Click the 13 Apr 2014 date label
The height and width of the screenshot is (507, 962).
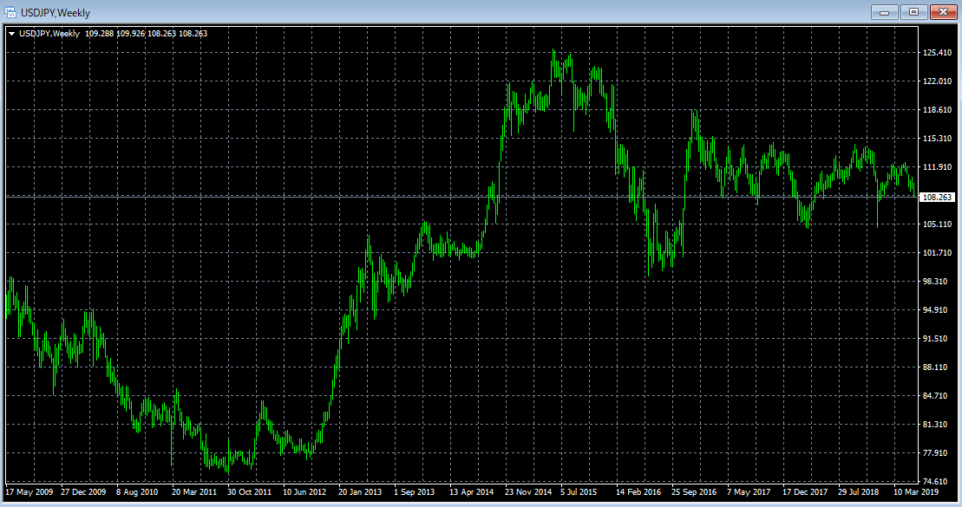click(x=471, y=491)
